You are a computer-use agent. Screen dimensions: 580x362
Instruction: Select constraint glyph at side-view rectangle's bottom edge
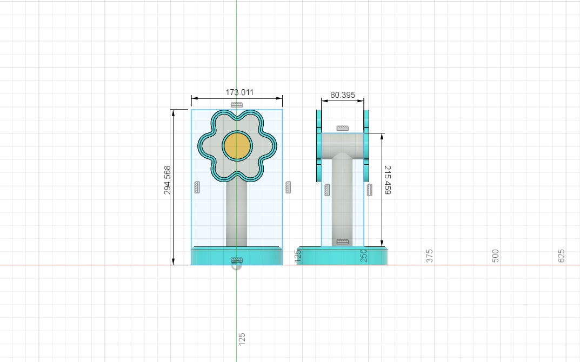343,242
